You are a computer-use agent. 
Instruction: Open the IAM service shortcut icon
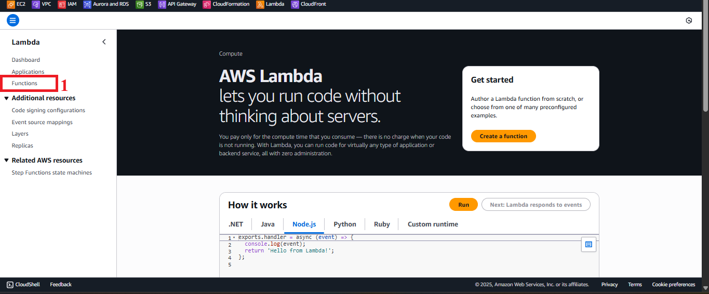click(62, 4)
